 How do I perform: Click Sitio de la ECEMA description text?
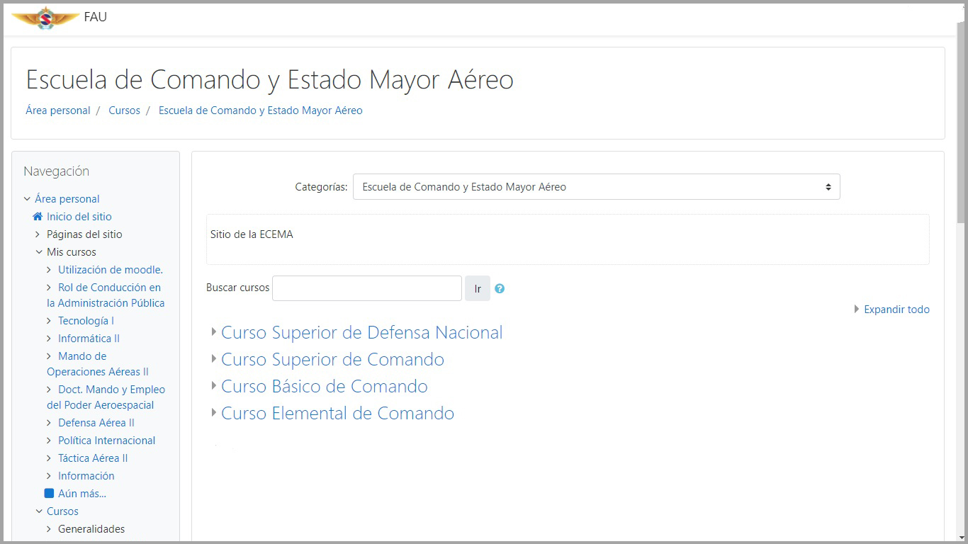click(252, 234)
